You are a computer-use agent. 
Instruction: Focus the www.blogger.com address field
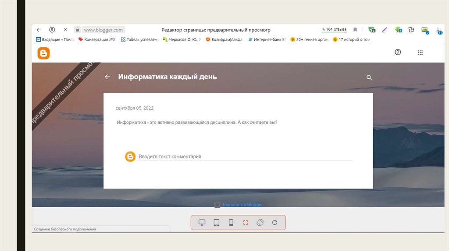coord(103,30)
